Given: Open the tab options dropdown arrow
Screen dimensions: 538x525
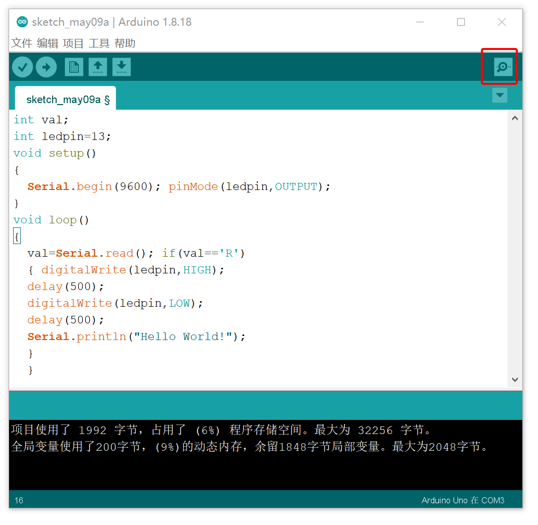Looking at the screenshot, I should (500, 95).
